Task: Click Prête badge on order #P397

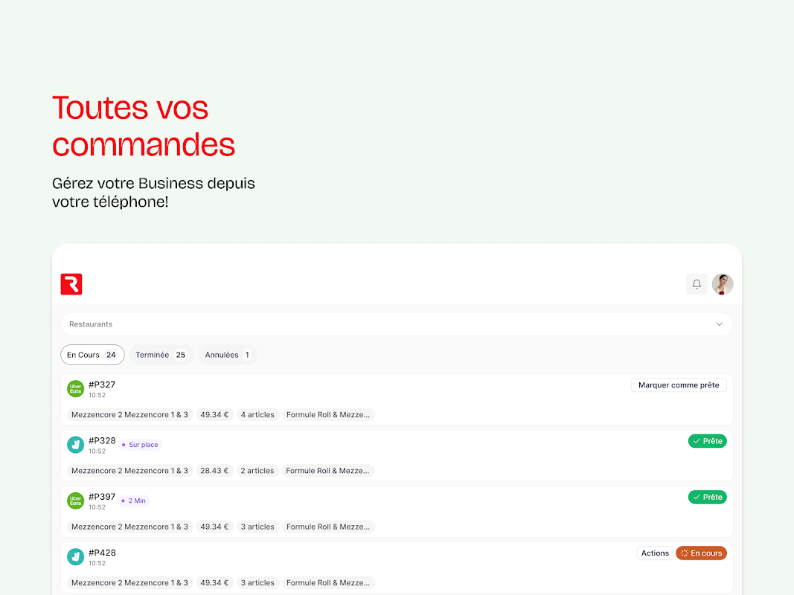Action: [708, 498]
